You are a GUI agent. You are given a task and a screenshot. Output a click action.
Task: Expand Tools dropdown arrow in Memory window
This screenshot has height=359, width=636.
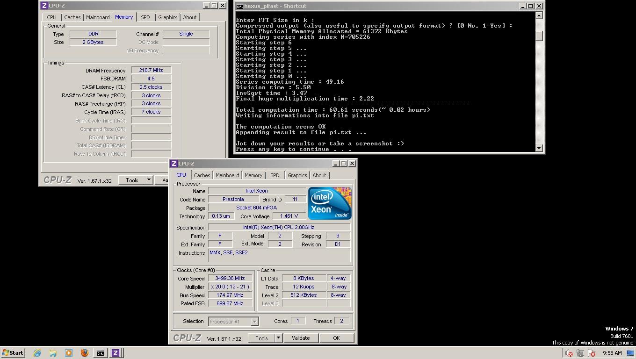[149, 180]
